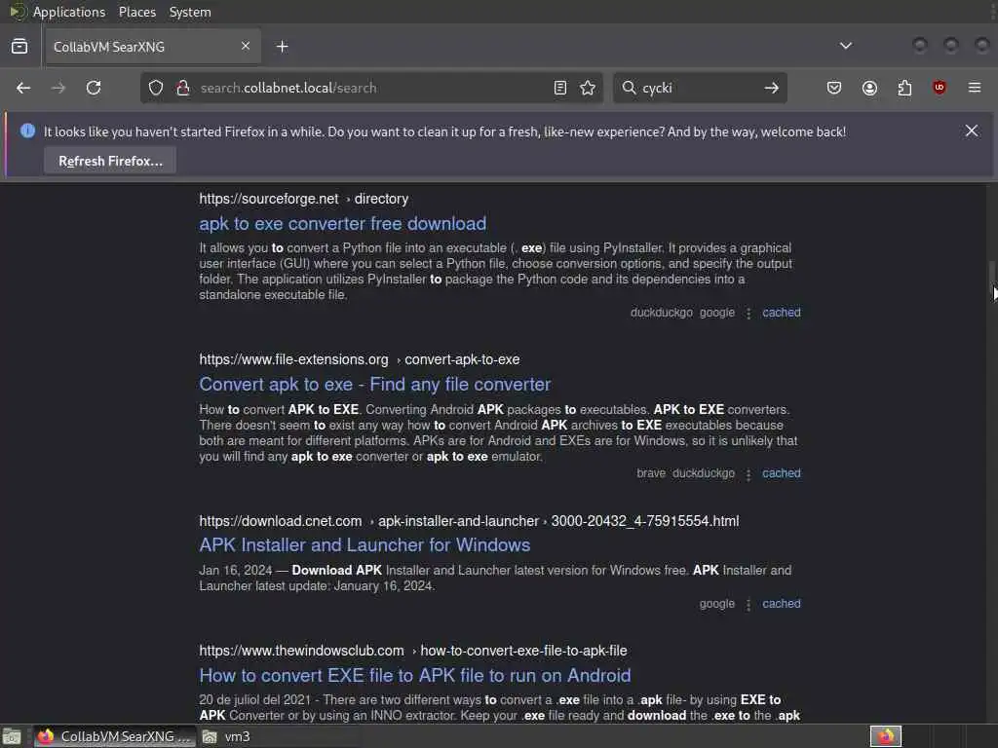Open the Firefox account icon

[869, 88]
